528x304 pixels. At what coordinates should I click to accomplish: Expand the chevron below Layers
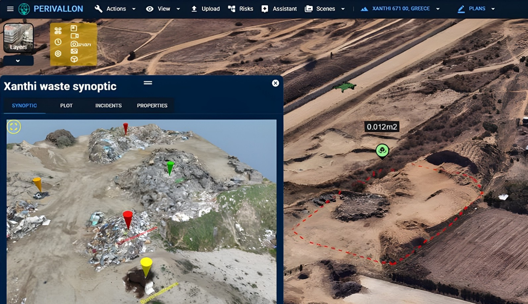tap(18, 61)
